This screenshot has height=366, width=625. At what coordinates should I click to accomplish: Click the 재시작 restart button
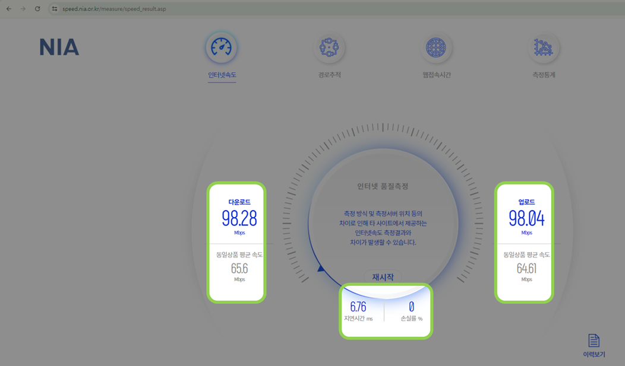click(383, 277)
